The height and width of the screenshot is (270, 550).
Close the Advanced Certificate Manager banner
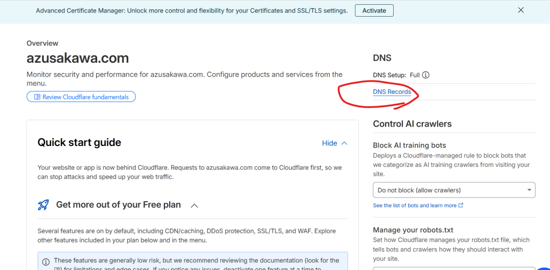[520, 10]
